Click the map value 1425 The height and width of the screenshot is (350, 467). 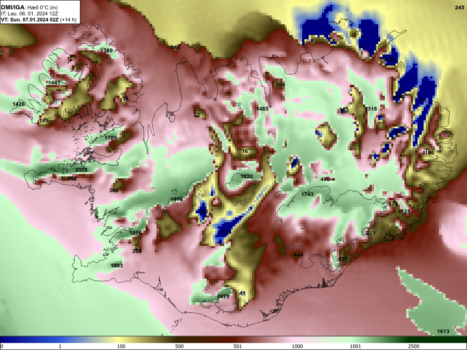404,211
